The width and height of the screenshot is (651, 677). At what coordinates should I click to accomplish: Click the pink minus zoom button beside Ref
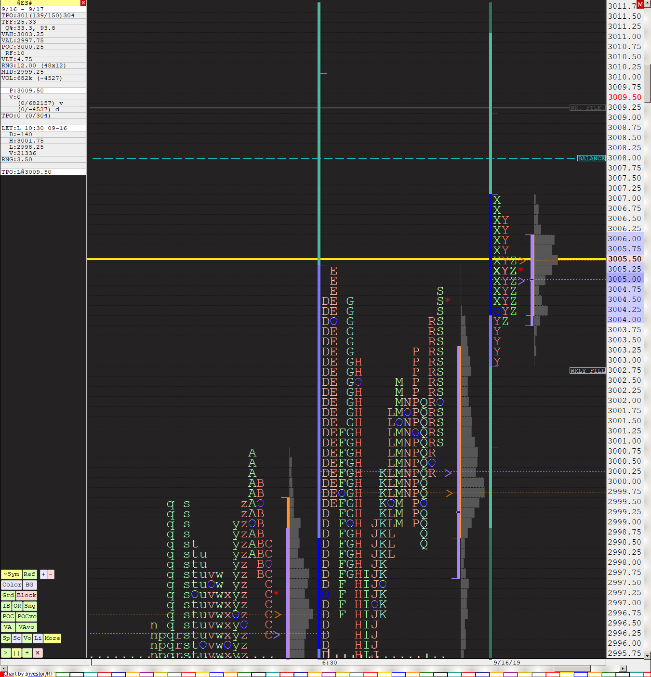[51, 574]
